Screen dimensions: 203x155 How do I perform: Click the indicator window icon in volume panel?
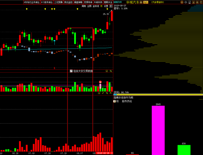coord(99,93)
